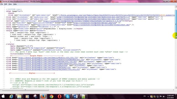Click the html lang="en" tag line
This screenshot has height=99, width=177.
pos(14,11)
